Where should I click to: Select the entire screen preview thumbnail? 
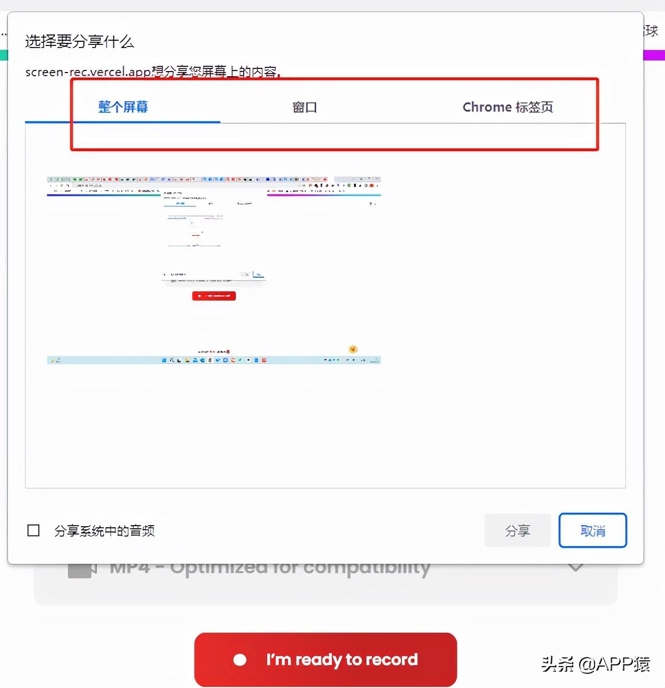213,270
